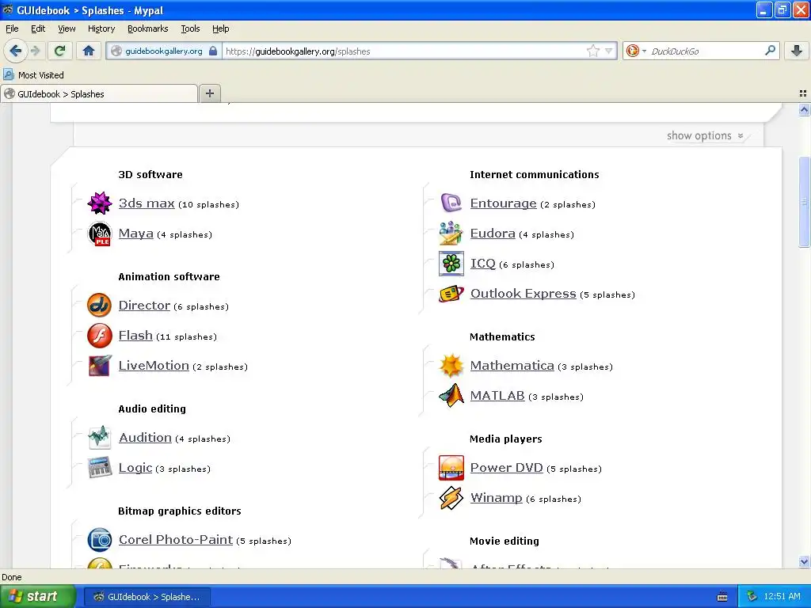Click the Maya PLE icon
Screen dimensions: 811x608
point(99,234)
